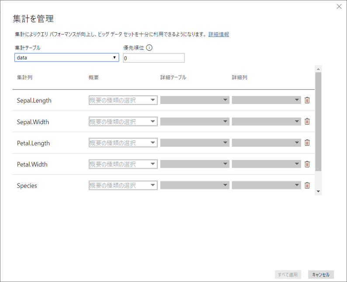Open detail column dropdown for Species row
The width and height of the screenshot is (347, 282).
pos(267,185)
